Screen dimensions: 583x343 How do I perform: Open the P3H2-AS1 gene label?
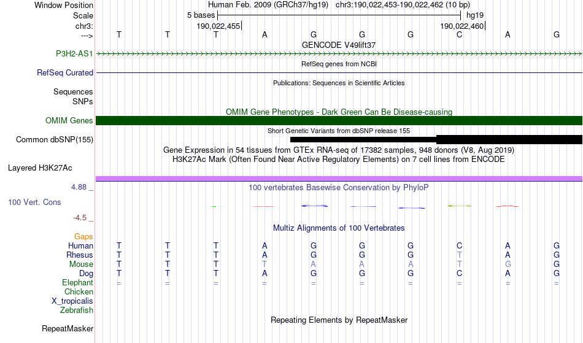74,53
